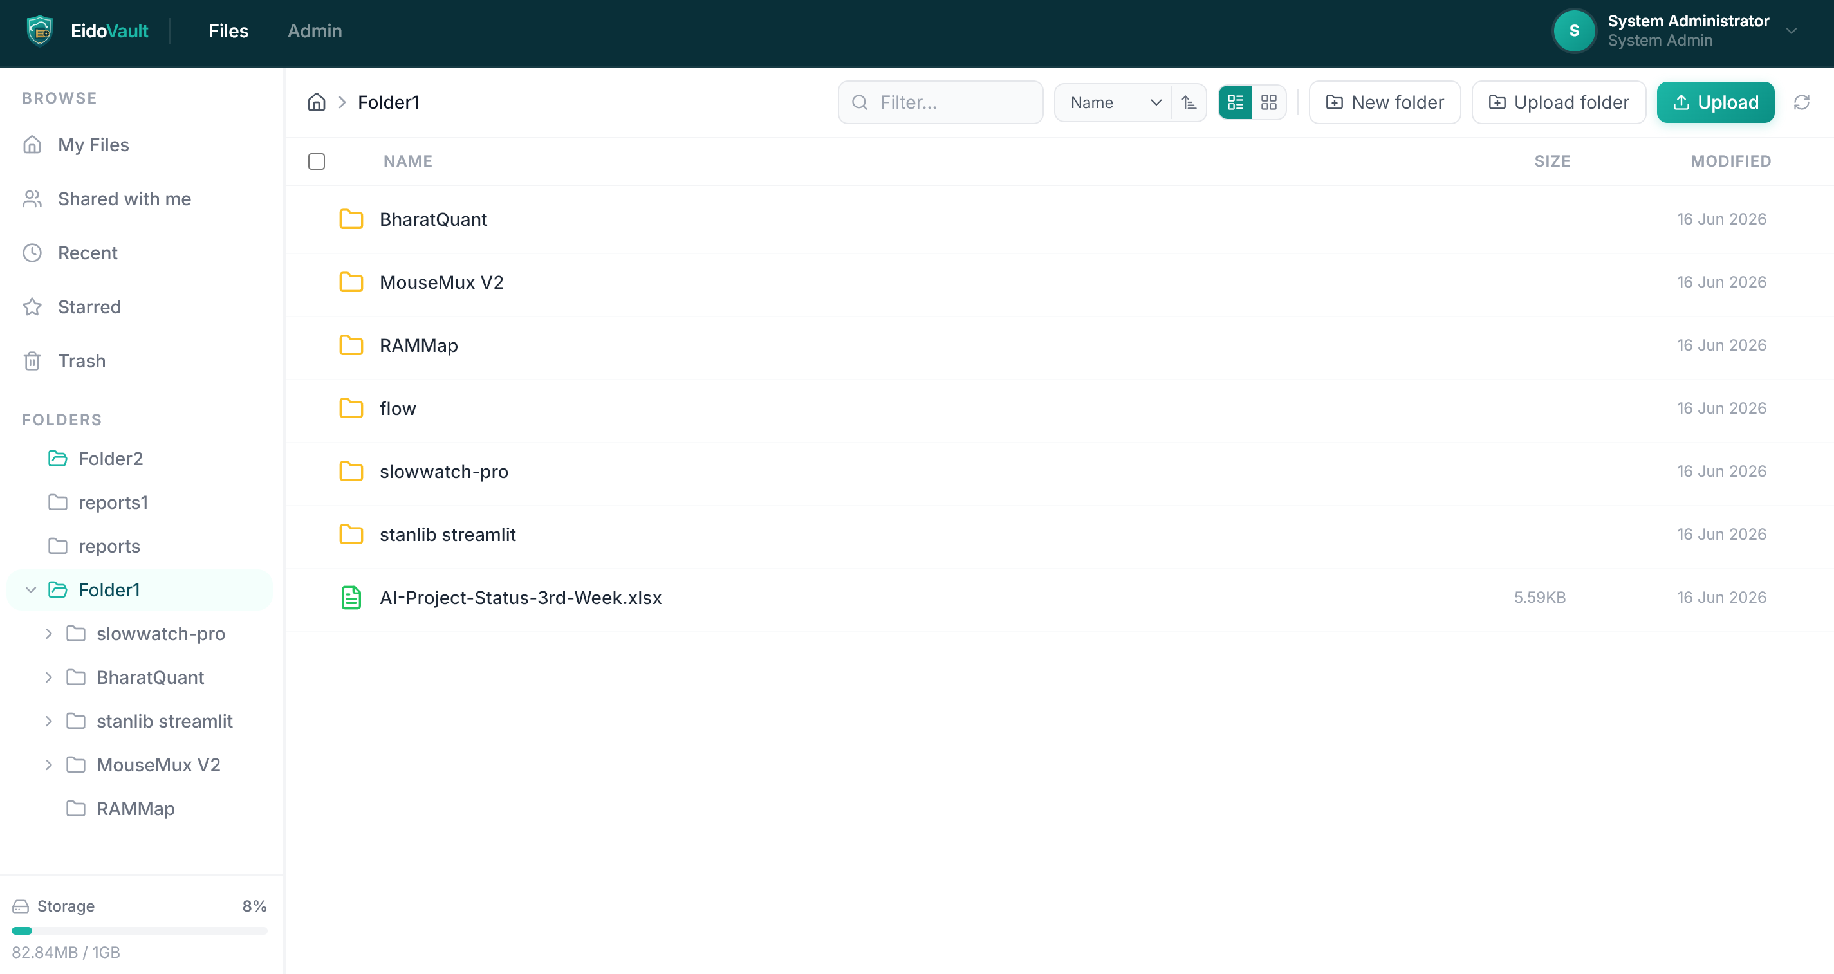Toggle the sort direction icon
This screenshot has height=974, width=1834.
(x=1189, y=102)
